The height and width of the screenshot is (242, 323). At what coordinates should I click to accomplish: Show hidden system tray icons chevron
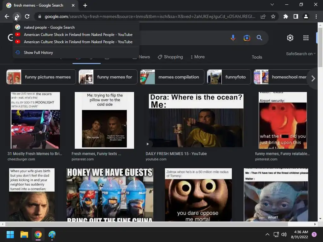[267, 234]
